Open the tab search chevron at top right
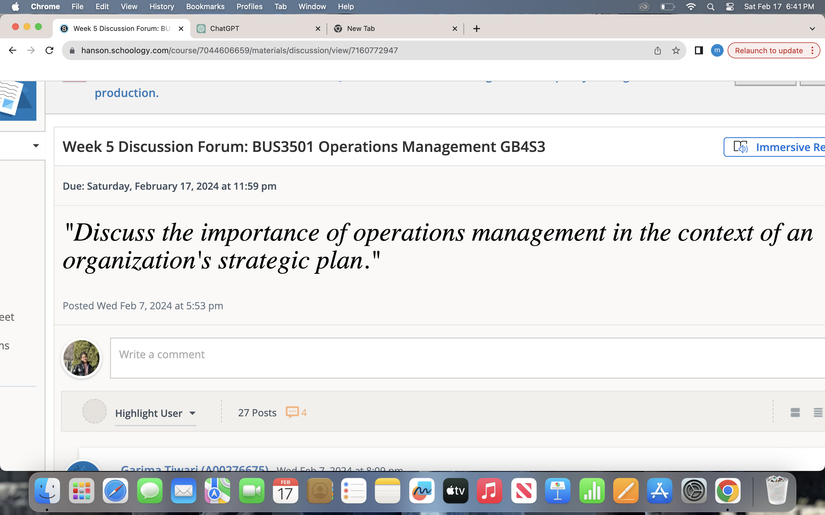This screenshot has height=515, width=825. [x=812, y=29]
